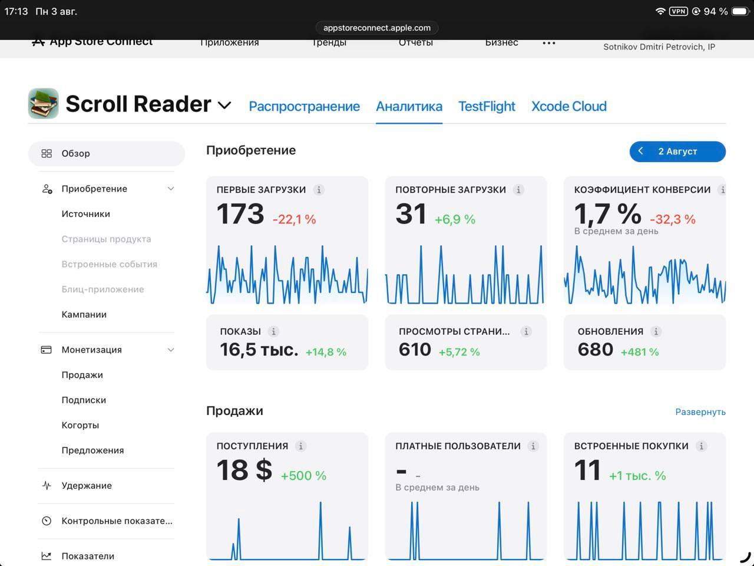The height and width of the screenshot is (566, 754).
Task: Open info icon next to ОБНОВЛЕНИЯ
Action: [656, 331]
